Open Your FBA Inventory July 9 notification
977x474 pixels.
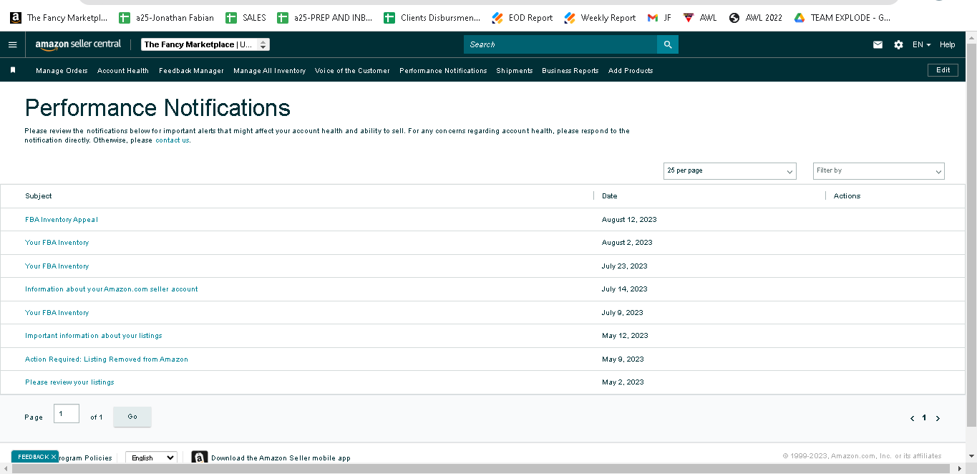[x=57, y=313]
